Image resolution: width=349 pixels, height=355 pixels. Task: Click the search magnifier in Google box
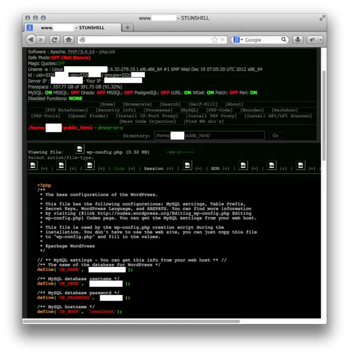(x=285, y=39)
